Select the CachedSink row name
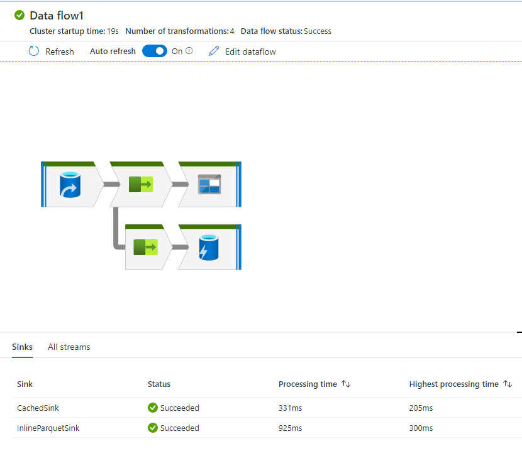Viewport: 522px width, 456px height. (38, 408)
